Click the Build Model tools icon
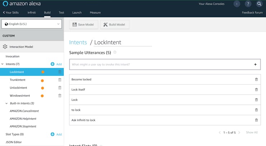266x146 pixels. [105, 24]
